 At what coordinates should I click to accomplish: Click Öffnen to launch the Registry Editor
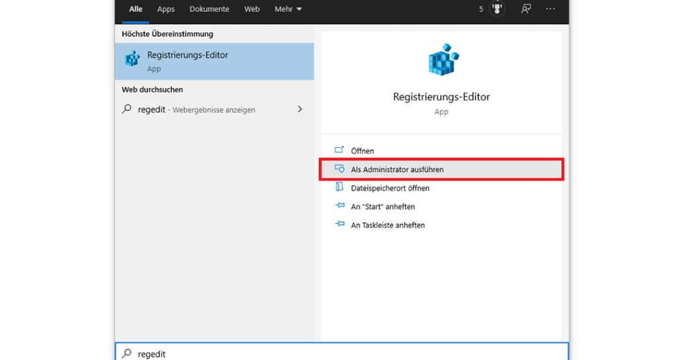363,151
